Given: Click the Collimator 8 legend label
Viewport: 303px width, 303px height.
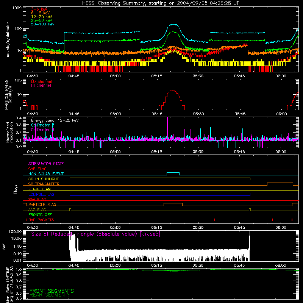Looking at the screenshot, I should click(42, 125).
